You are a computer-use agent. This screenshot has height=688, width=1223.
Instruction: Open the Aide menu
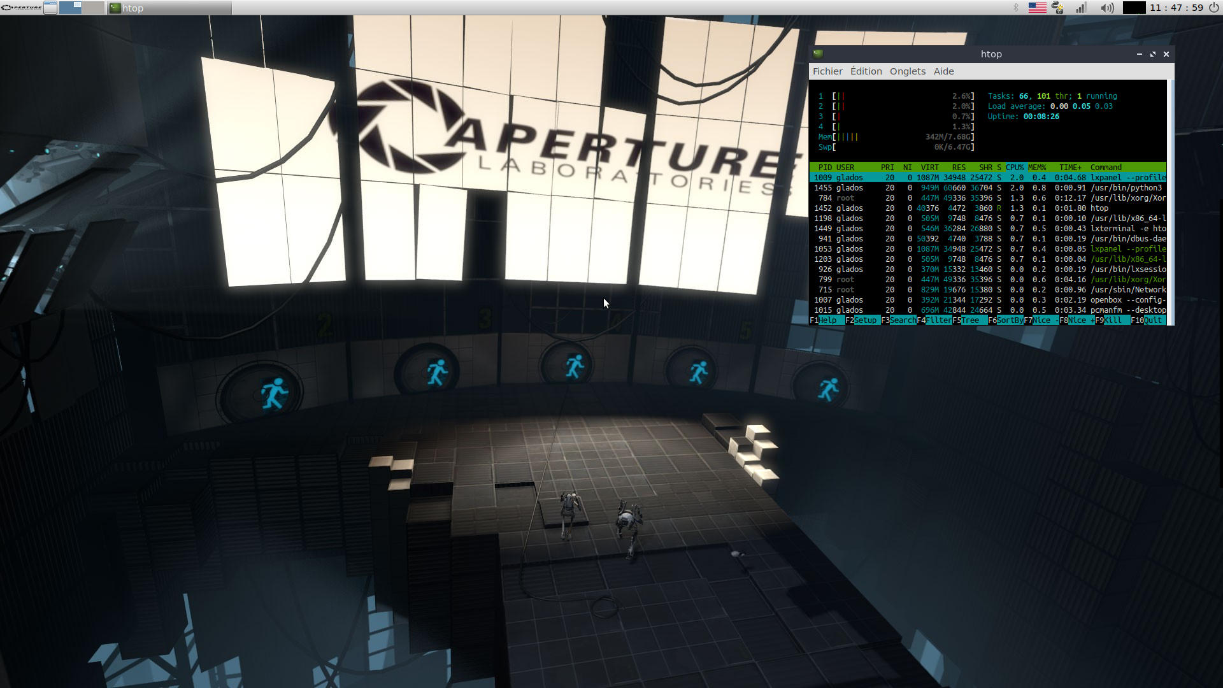(943, 71)
